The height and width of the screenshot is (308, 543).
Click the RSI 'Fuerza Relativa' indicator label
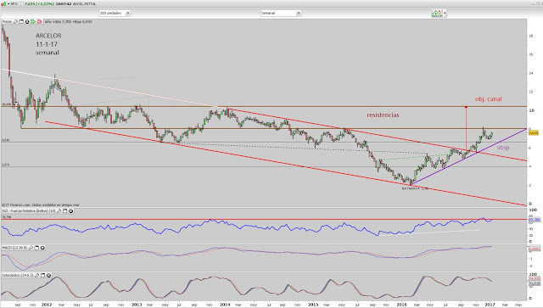click(28, 211)
